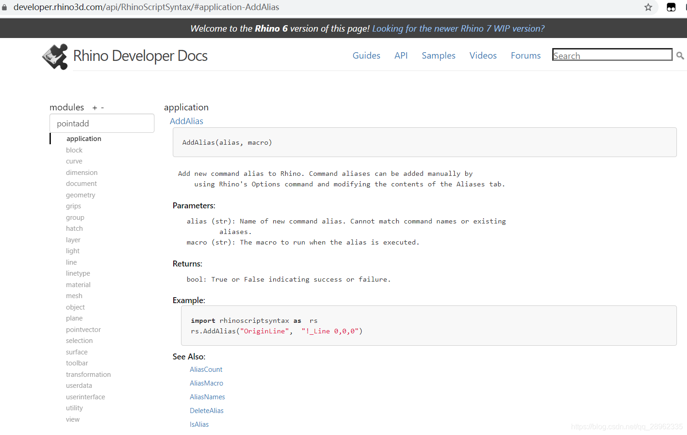The height and width of the screenshot is (435, 687).
Task: Click the 'modules' sidebar heading
Action: pos(67,107)
